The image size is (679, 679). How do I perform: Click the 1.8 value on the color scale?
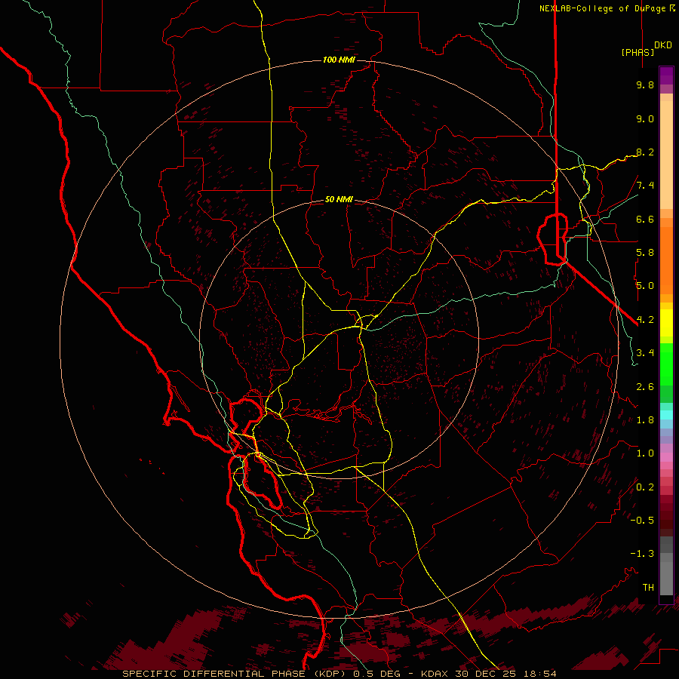[645, 420]
